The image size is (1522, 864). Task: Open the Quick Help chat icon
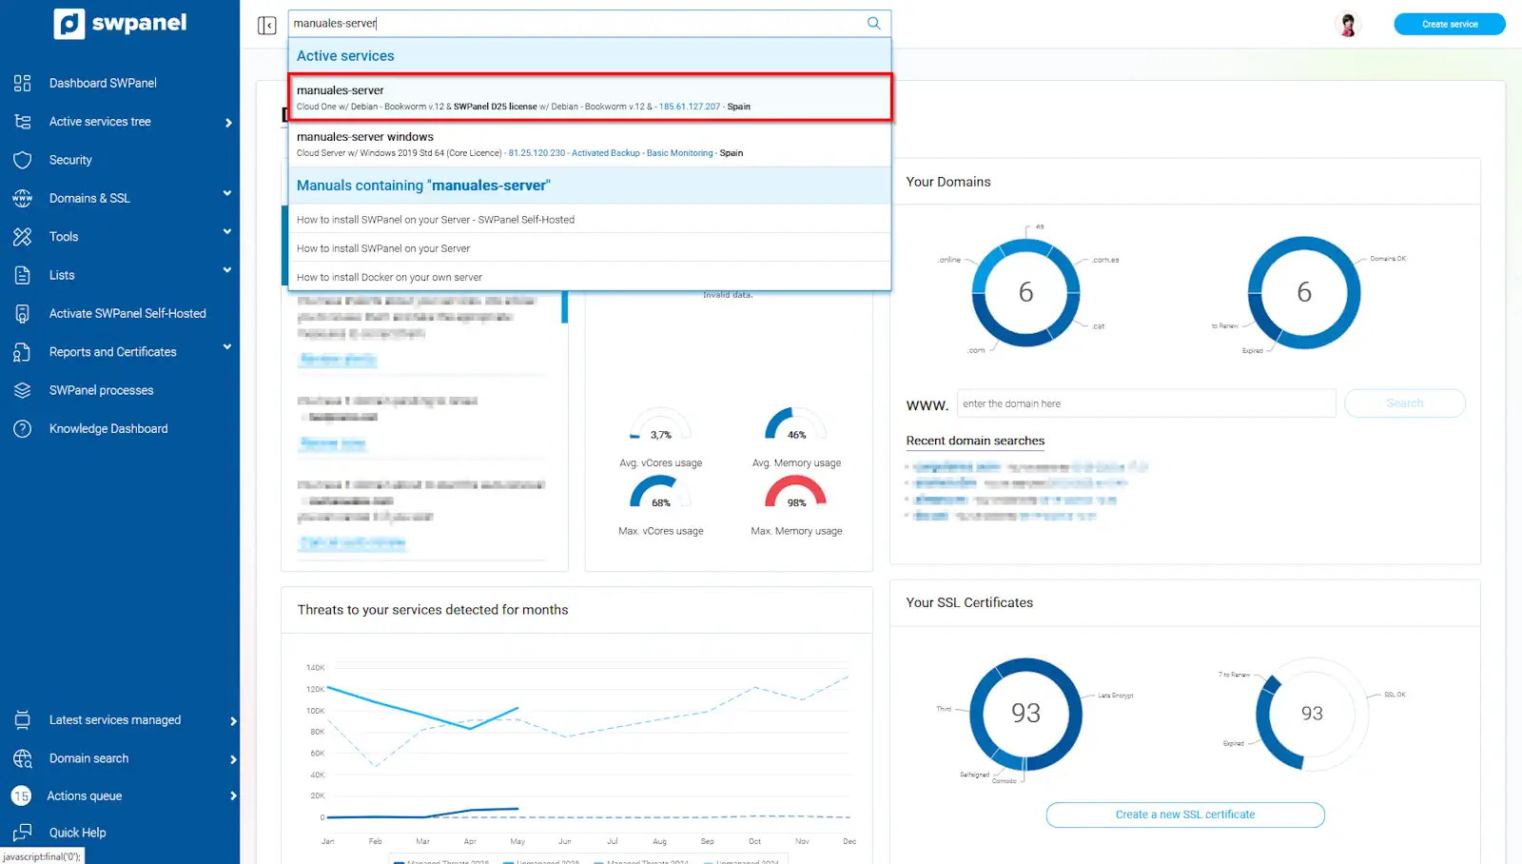pos(23,833)
